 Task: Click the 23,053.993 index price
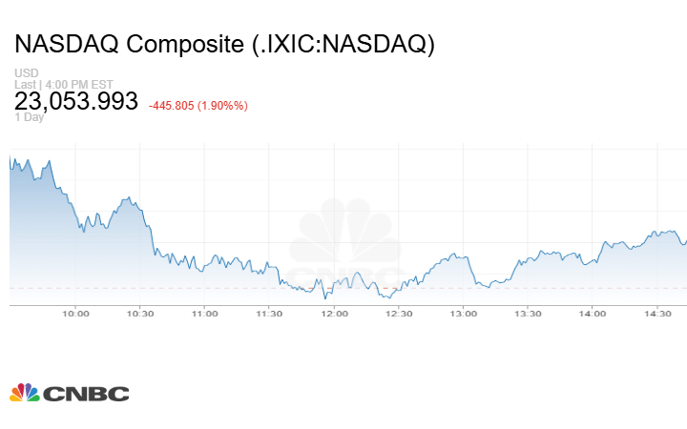click(x=76, y=102)
